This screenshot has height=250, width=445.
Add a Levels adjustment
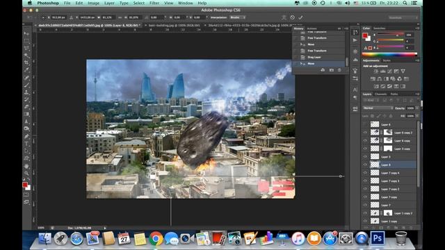tap(383, 72)
